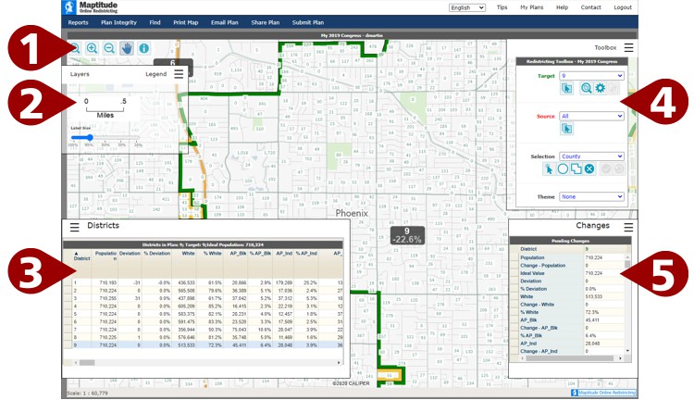Open the Layers panel hamburger menu
Viewport: 694px width, 400px height.
(179, 74)
